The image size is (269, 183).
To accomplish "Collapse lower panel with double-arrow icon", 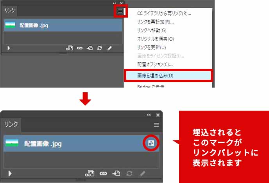I will [149, 115].
